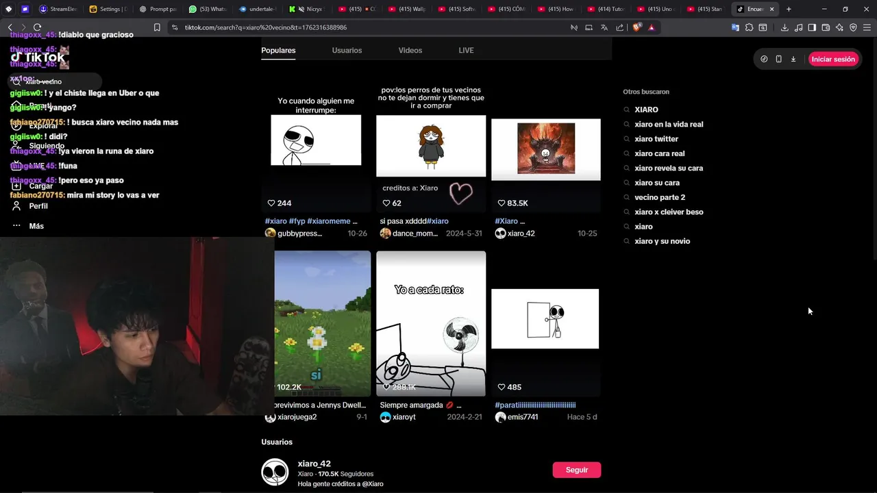The image size is (877, 493).
Task: Switch to Videos tab
Action: coord(410,51)
